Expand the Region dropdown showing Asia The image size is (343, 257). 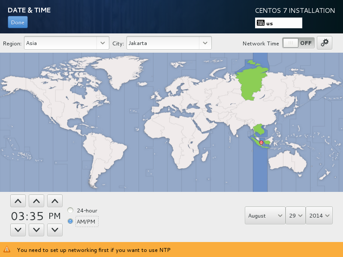66,43
